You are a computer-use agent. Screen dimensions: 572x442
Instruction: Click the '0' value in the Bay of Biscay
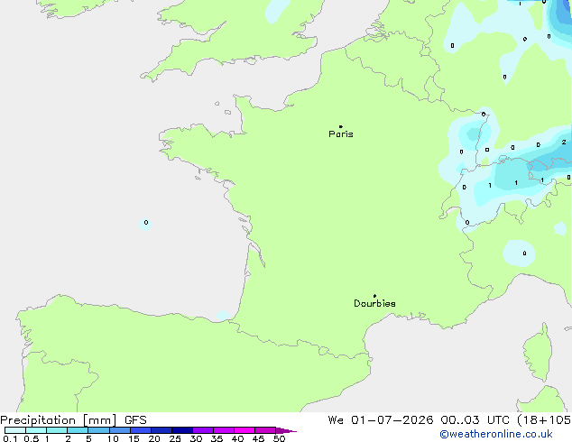click(146, 223)
